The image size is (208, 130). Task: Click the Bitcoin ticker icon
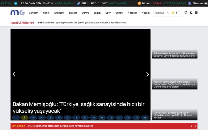tap(139, 3)
